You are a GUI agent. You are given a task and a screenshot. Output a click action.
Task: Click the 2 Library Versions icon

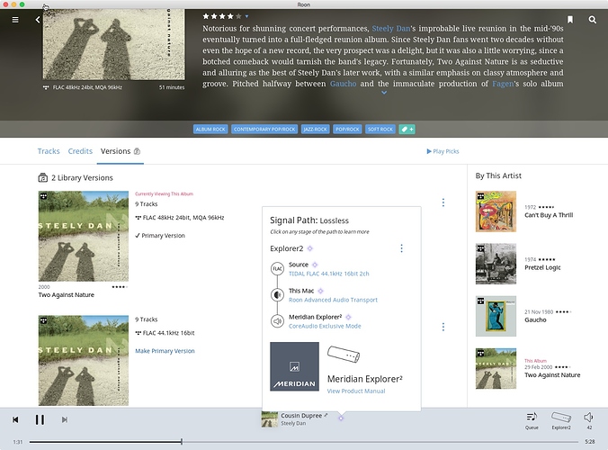tap(42, 177)
